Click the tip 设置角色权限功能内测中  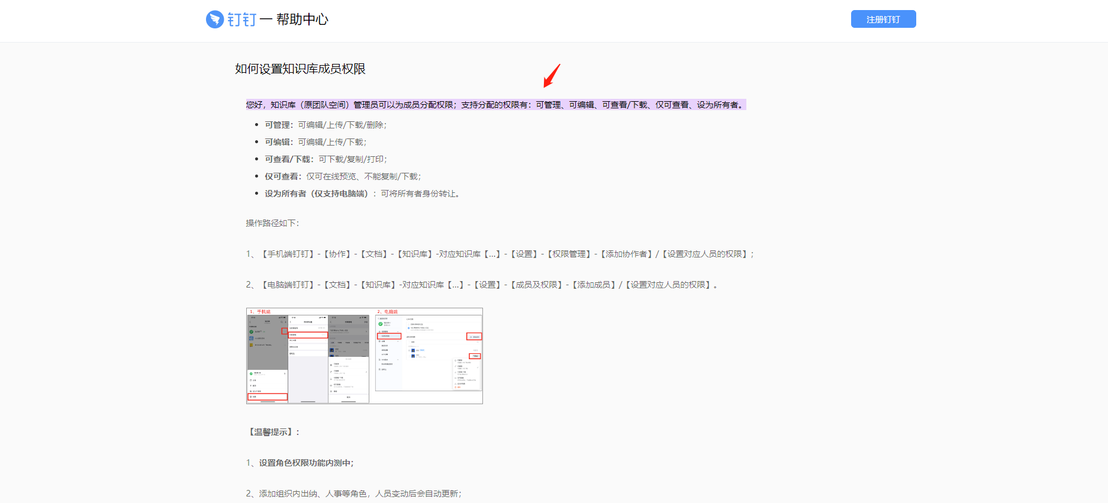coord(300,463)
